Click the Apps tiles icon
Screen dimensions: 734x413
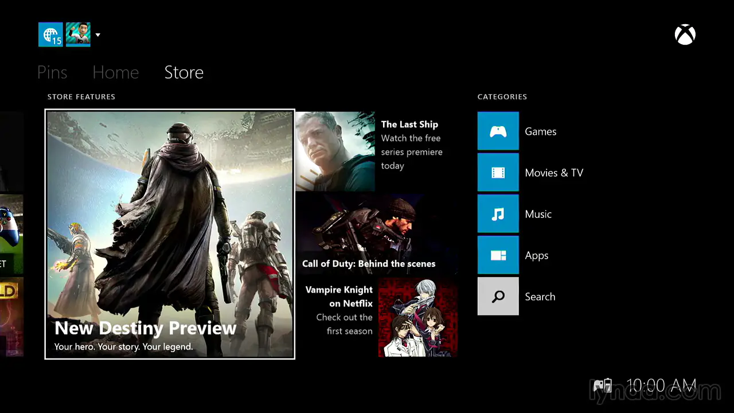(498, 255)
